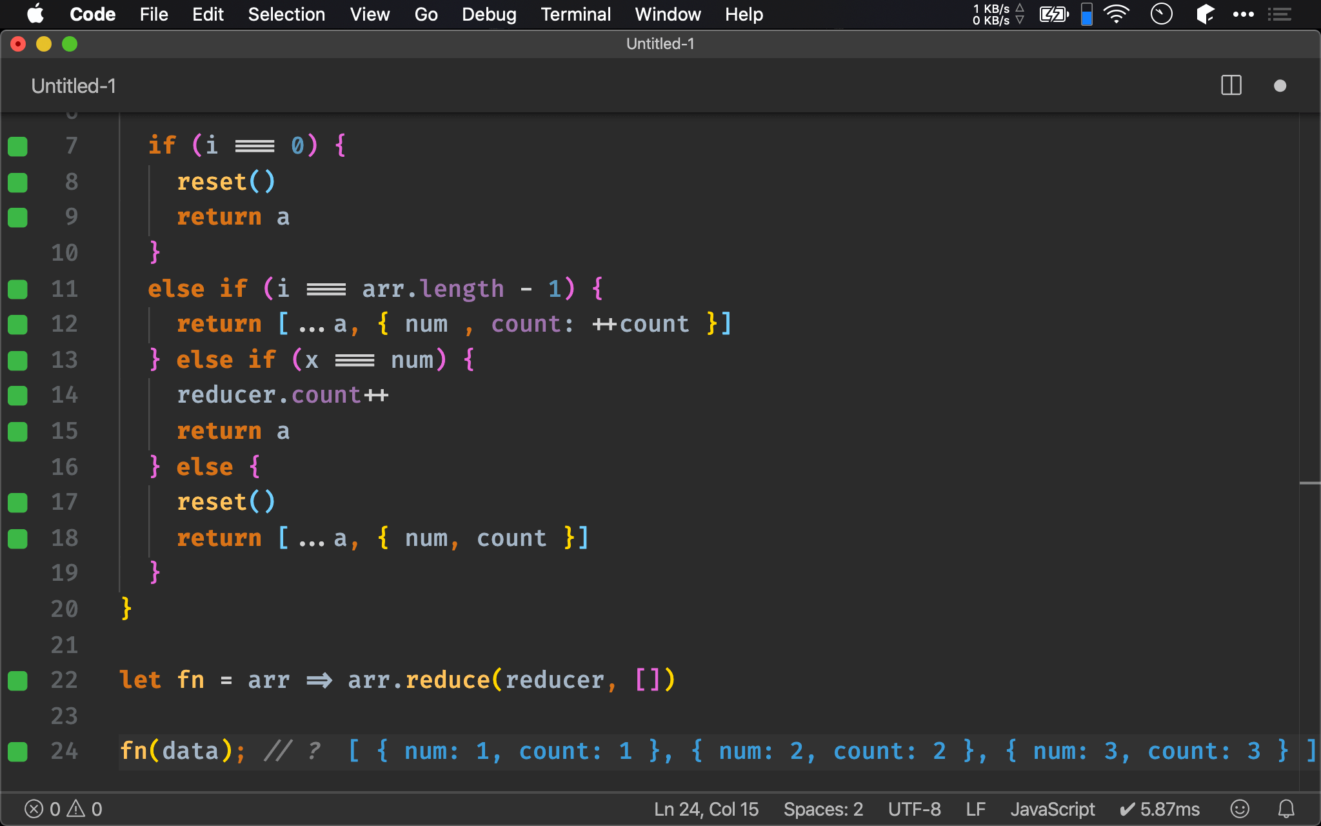Click the Ln 24, Col 15 status
Image resolution: width=1321 pixels, height=826 pixels.
tap(706, 809)
